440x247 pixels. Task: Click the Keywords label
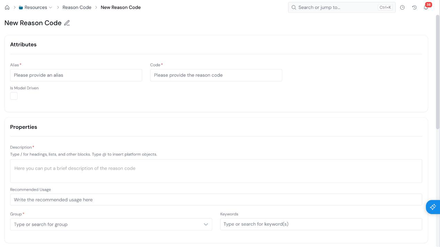(229, 214)
